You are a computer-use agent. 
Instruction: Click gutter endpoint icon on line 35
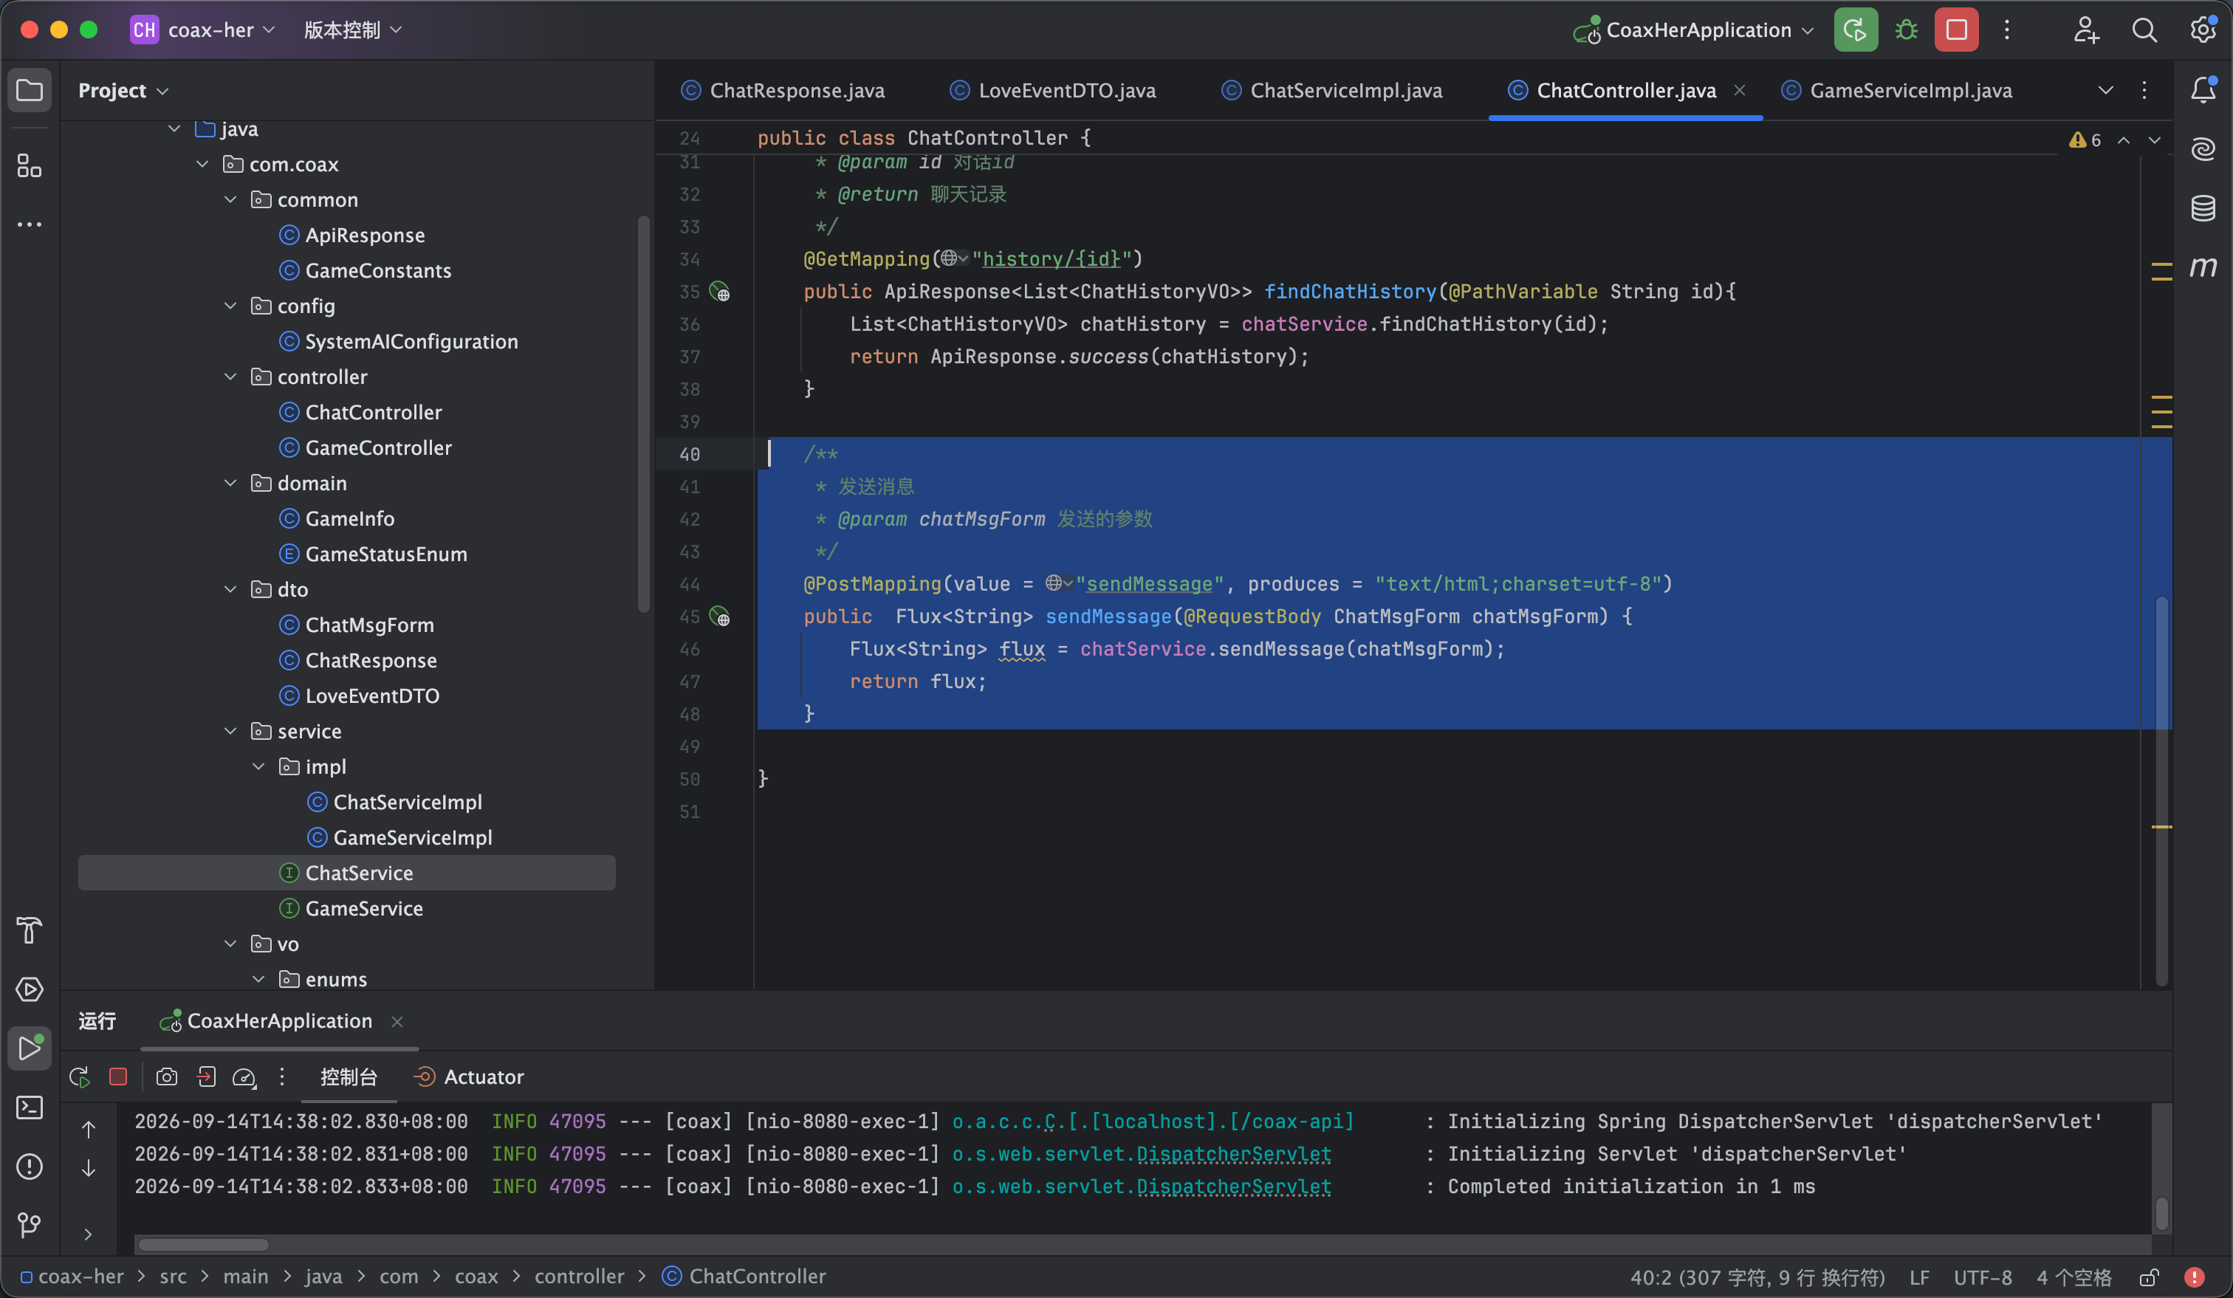click(719, 292)
